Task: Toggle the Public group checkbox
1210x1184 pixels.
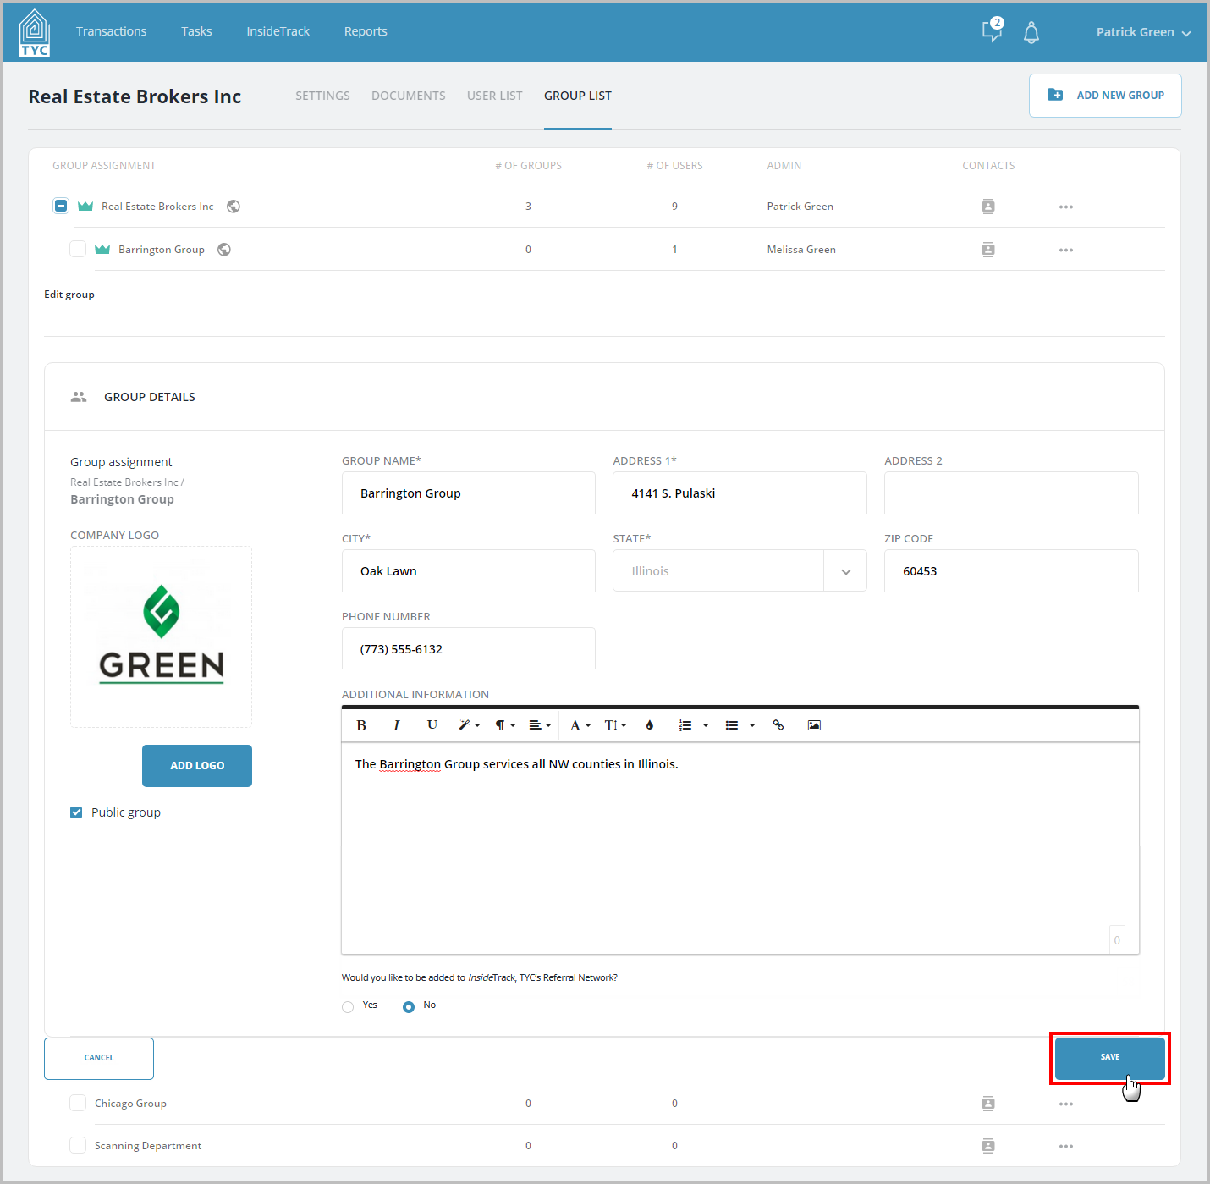Action: click(x=76, y=812)
